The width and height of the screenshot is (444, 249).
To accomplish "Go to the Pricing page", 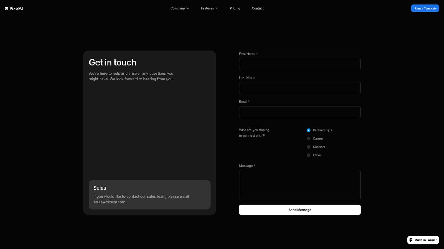I will click(x=235, y=8).
